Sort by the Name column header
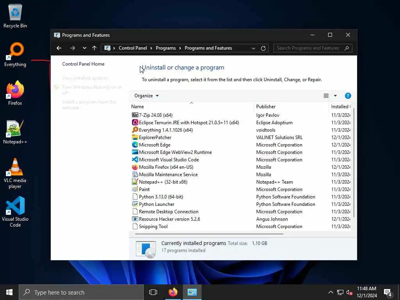The image size is (400, 300). tap(192, 106)
